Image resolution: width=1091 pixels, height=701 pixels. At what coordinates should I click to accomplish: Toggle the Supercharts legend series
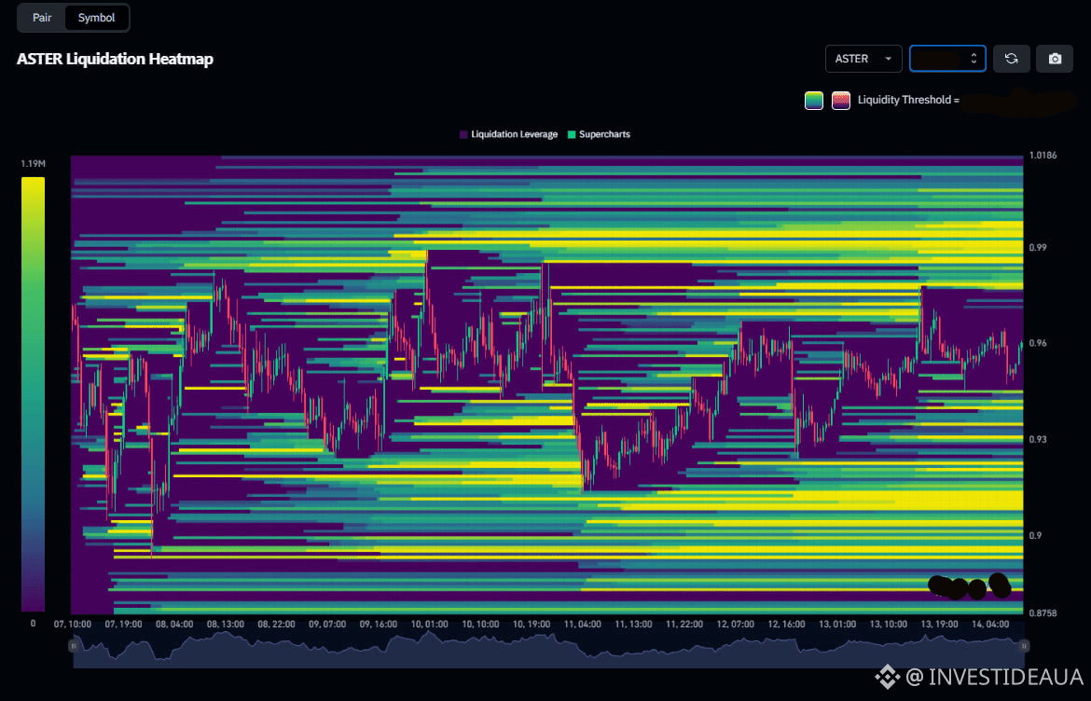(x=598, y=134)
